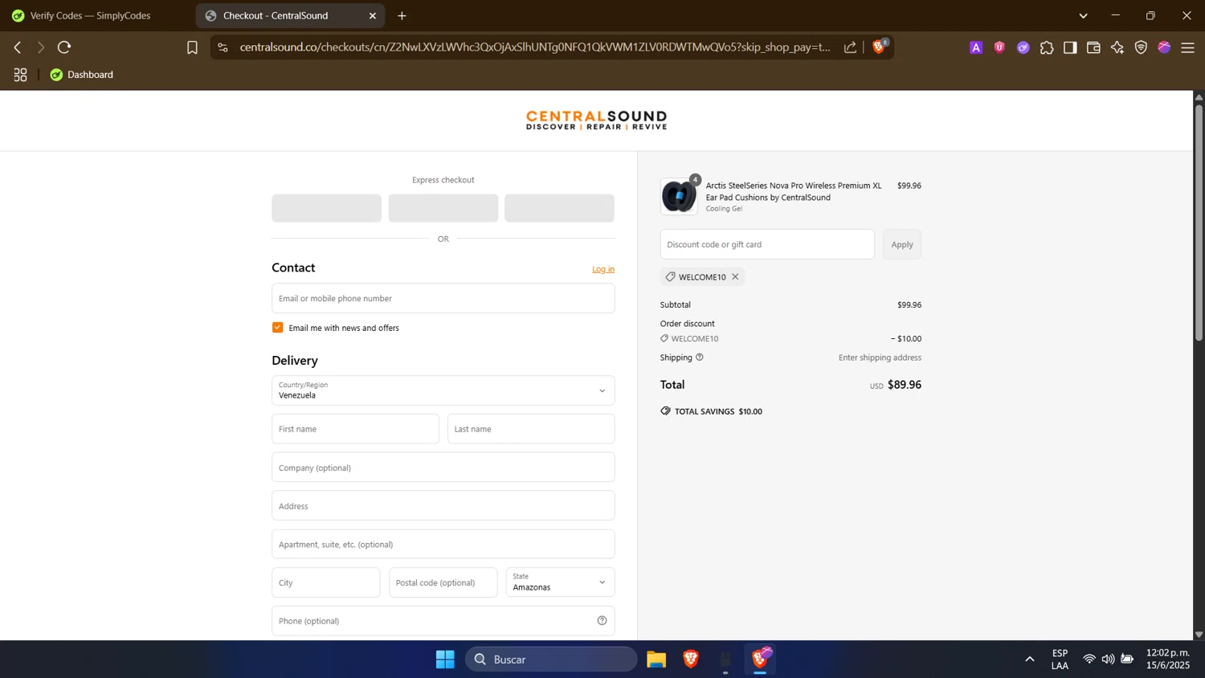Focus the Discount code or gift card field

(x=767, y=244)
